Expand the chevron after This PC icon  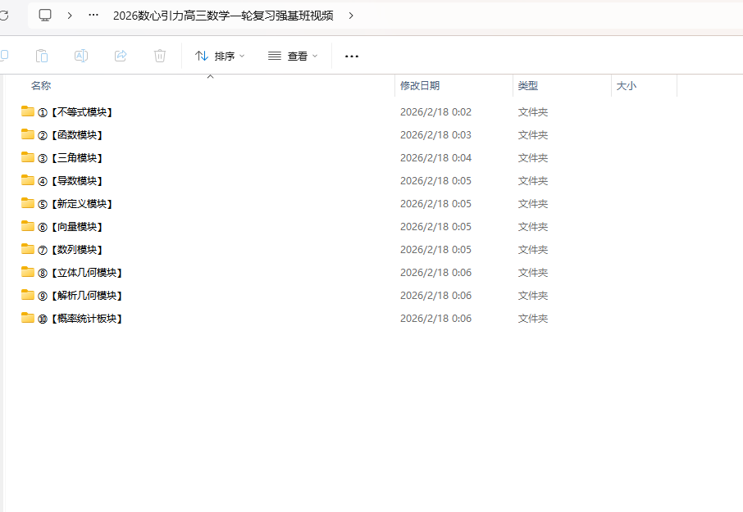point(71,16)
